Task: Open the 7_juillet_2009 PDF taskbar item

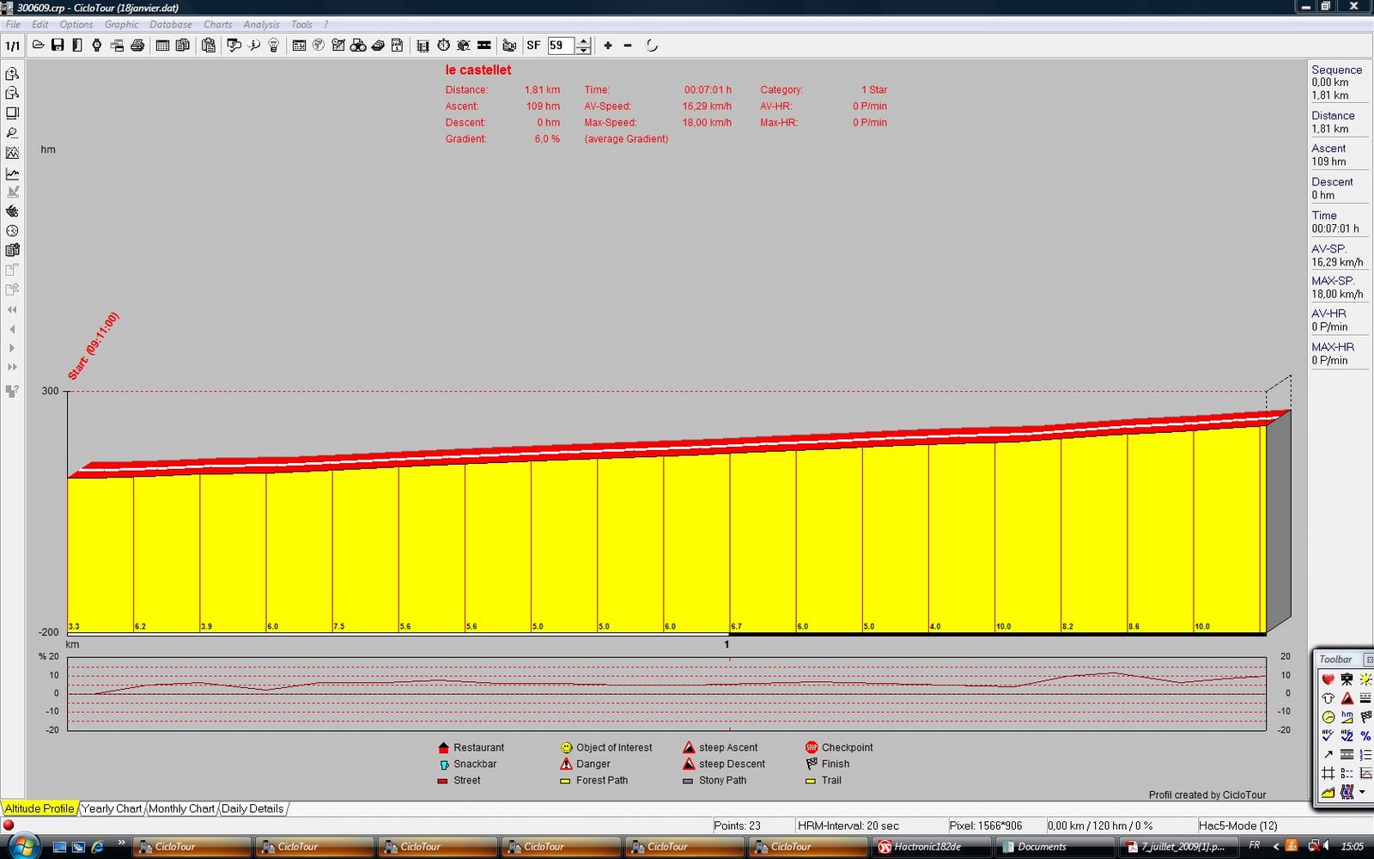Action: click(1179, 846)
